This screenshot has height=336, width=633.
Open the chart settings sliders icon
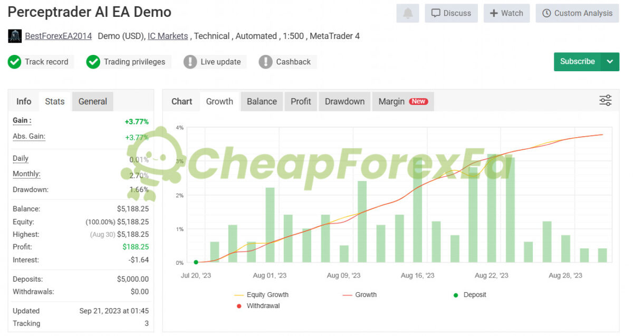click(605, 101)
